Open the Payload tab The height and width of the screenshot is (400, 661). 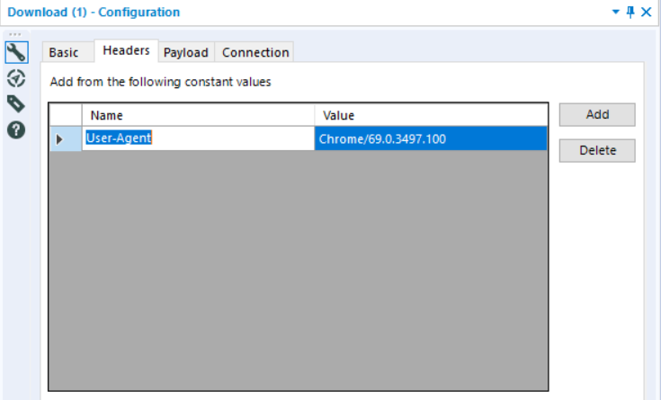tap(186, 52)
